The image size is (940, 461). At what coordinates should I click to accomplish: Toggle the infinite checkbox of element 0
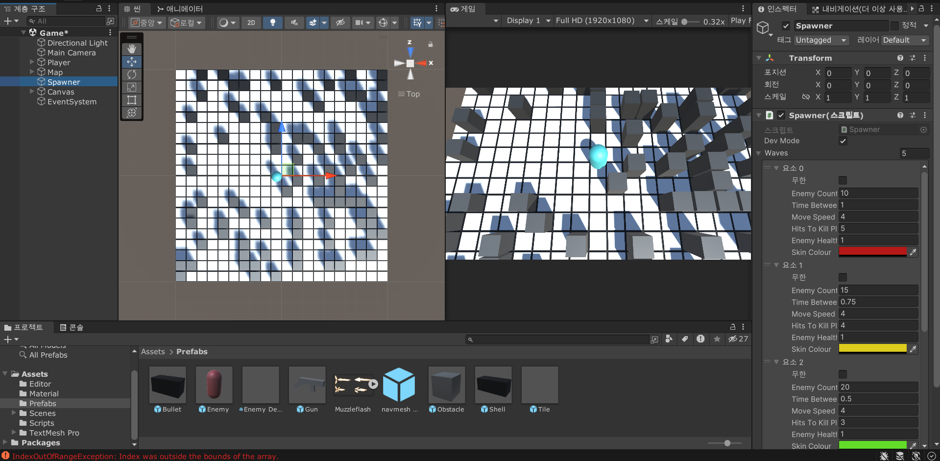tap(843, 180)
